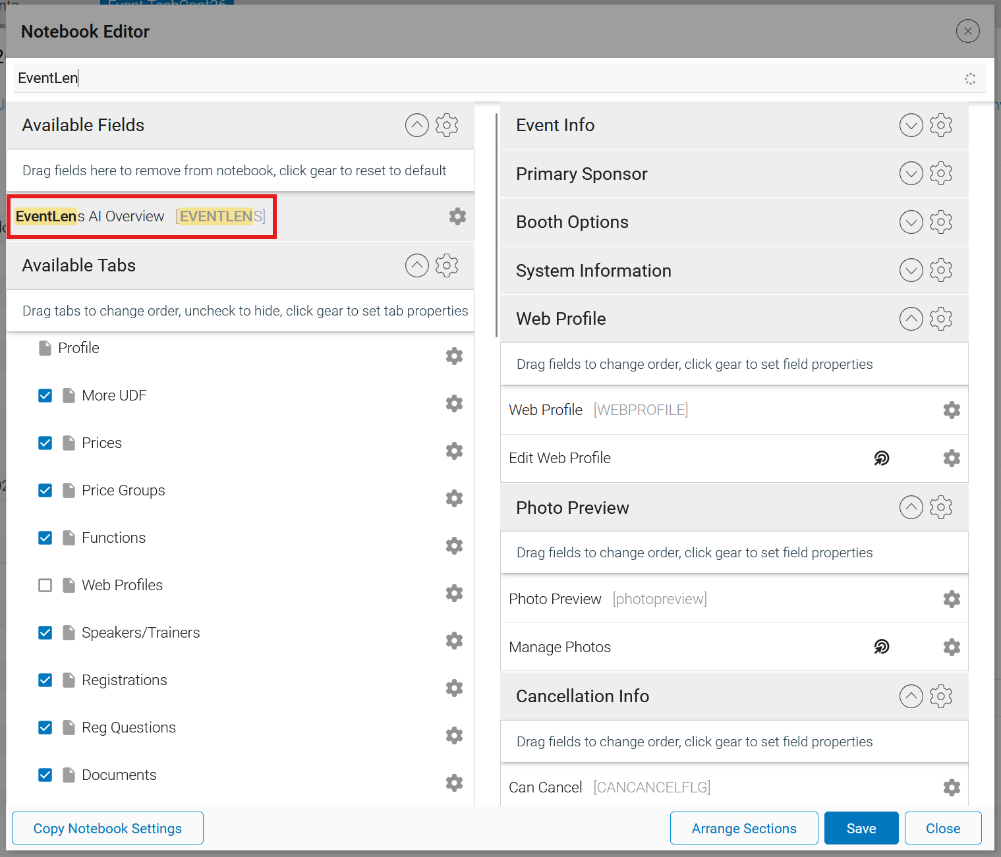Viewport: 1001px width, 857px height.
Task: Expand the System Information section
Action: (x=911, y=270)
